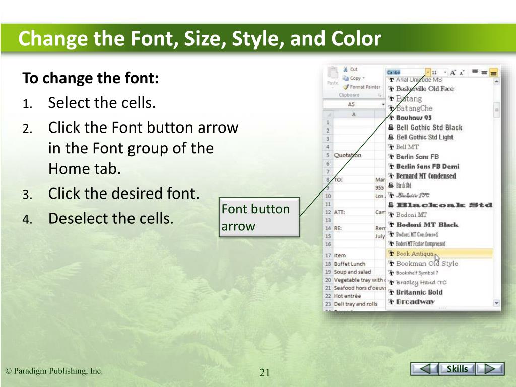Select the Quotation cell in row 5

click(x=348, y=156)
